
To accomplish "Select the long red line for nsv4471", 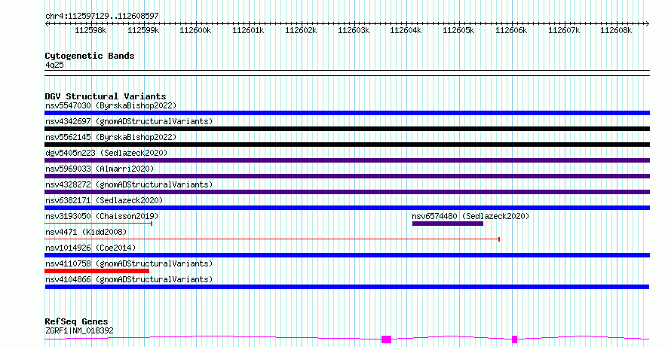I will click(x=272, y=239).
